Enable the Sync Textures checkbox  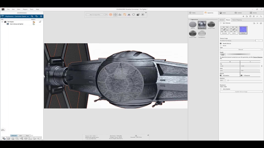click(221, 23)
